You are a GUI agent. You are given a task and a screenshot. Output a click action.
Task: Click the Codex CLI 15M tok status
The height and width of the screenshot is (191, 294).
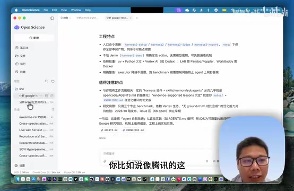(x=74, y=172)
